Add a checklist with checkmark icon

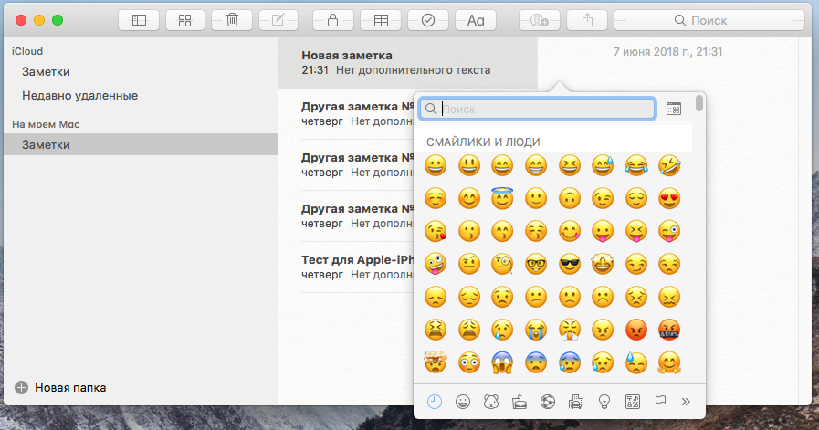428,20
